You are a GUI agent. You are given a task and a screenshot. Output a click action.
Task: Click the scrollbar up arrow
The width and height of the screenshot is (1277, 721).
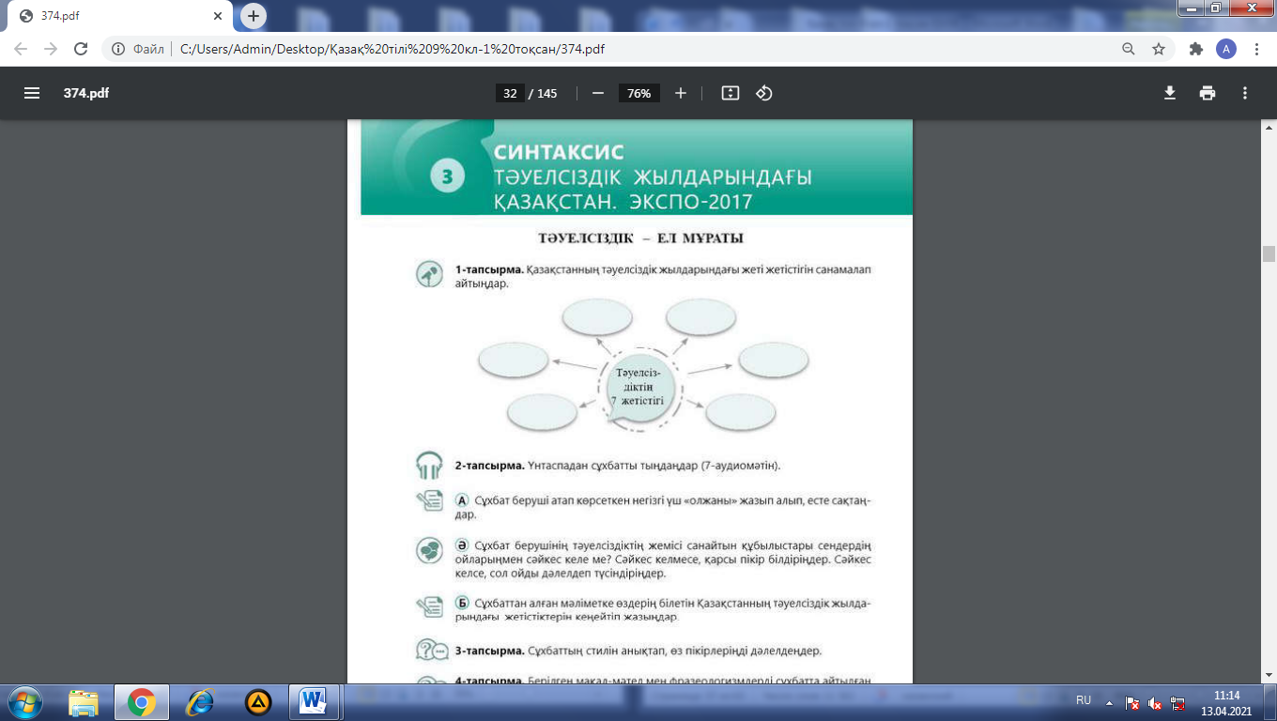tap(1269, 128)
